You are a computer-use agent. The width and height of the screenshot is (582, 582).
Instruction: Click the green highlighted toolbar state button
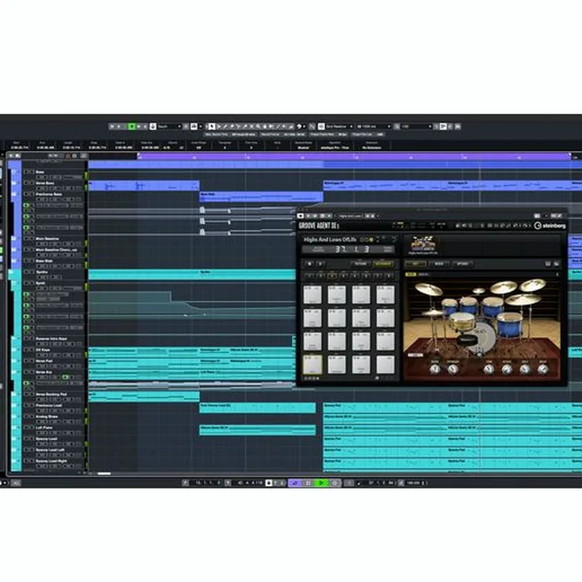pyautogui.click(x=132, y=127)
